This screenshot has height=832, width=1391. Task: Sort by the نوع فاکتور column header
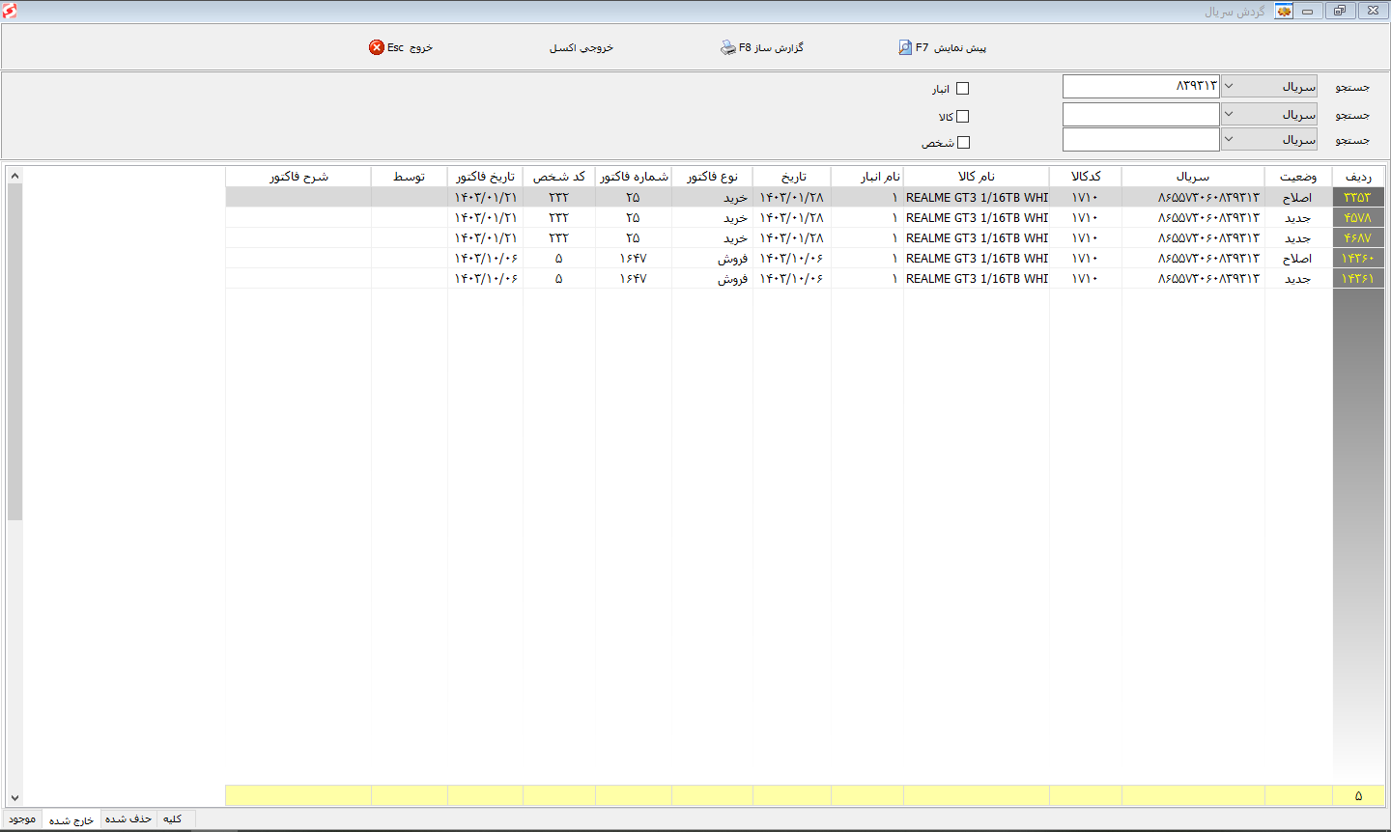point(713,177)
